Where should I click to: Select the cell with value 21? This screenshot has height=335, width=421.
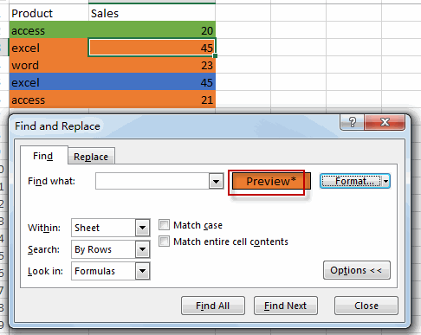point(152,100)
